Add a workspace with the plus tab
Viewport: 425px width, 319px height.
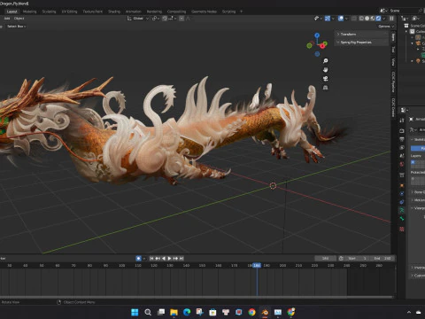(x=241, y=12)
